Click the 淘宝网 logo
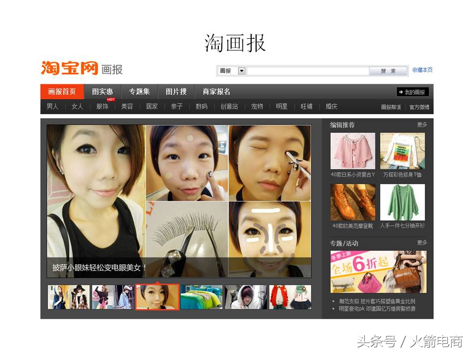The image size is (471, 353). [x=69, y=68]
